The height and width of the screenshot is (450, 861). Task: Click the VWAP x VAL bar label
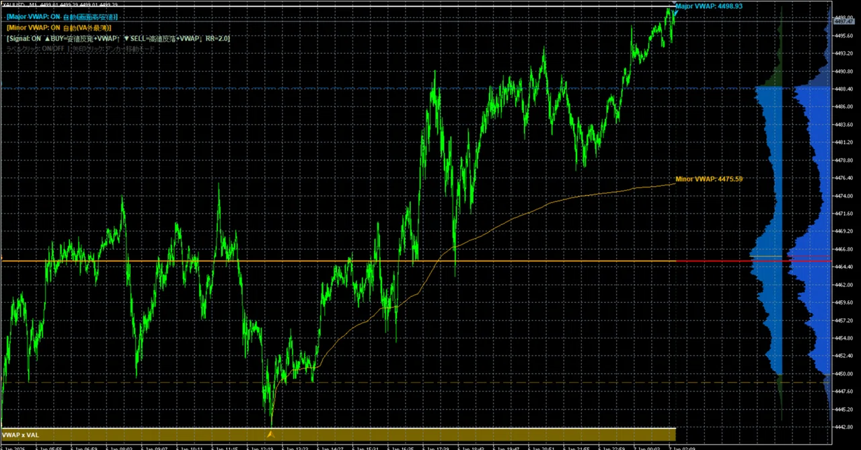click(21, 435)
